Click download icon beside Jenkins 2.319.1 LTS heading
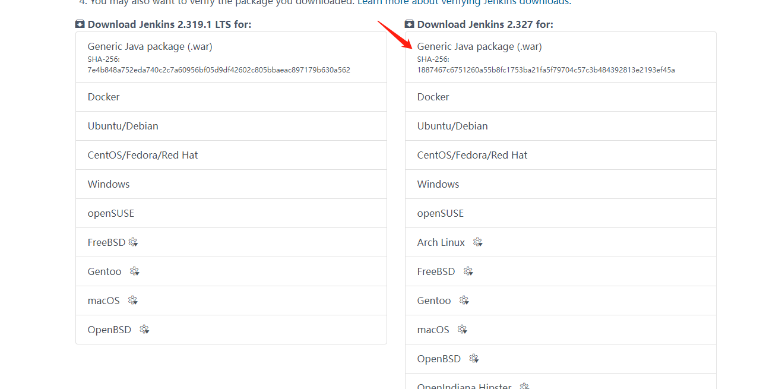The height and width of the screenshot is (389, 779). click(80, 24)
